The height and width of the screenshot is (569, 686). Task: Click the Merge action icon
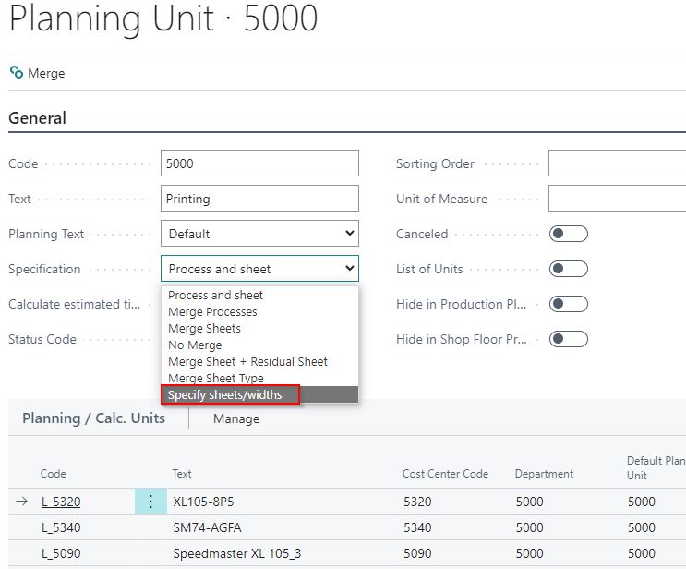click(16, 73)
